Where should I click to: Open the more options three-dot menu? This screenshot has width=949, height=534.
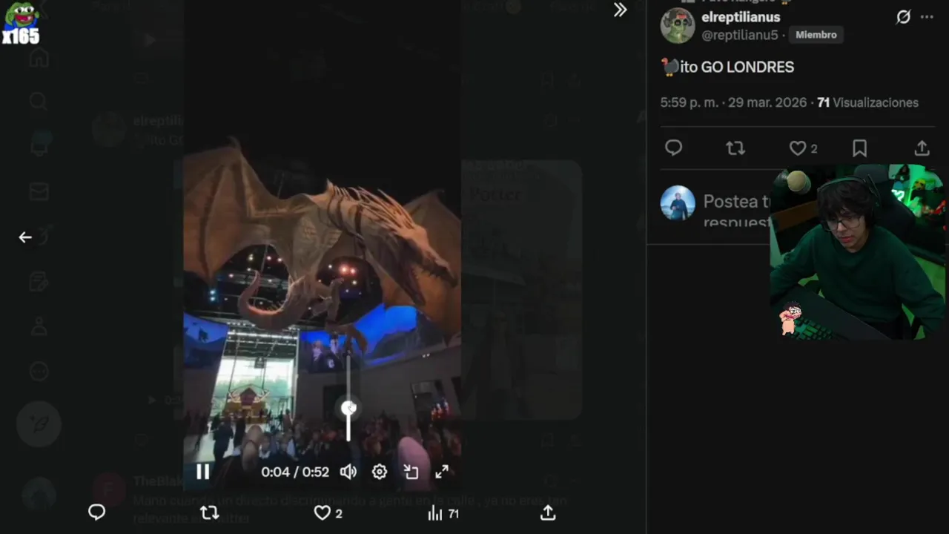927,17
